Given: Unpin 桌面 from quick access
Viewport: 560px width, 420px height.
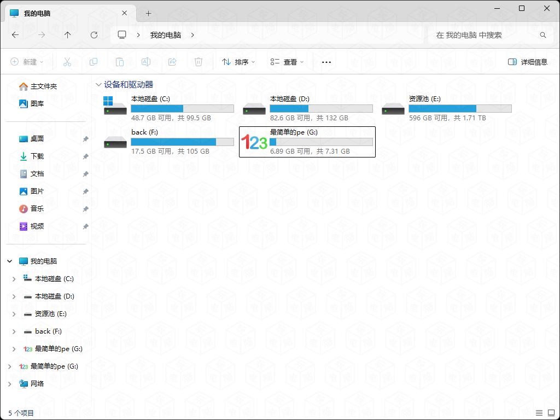Looking at the screenshot, I should [x=85, y=139].
